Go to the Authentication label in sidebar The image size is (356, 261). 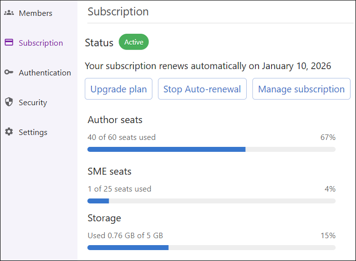(45, 72)
